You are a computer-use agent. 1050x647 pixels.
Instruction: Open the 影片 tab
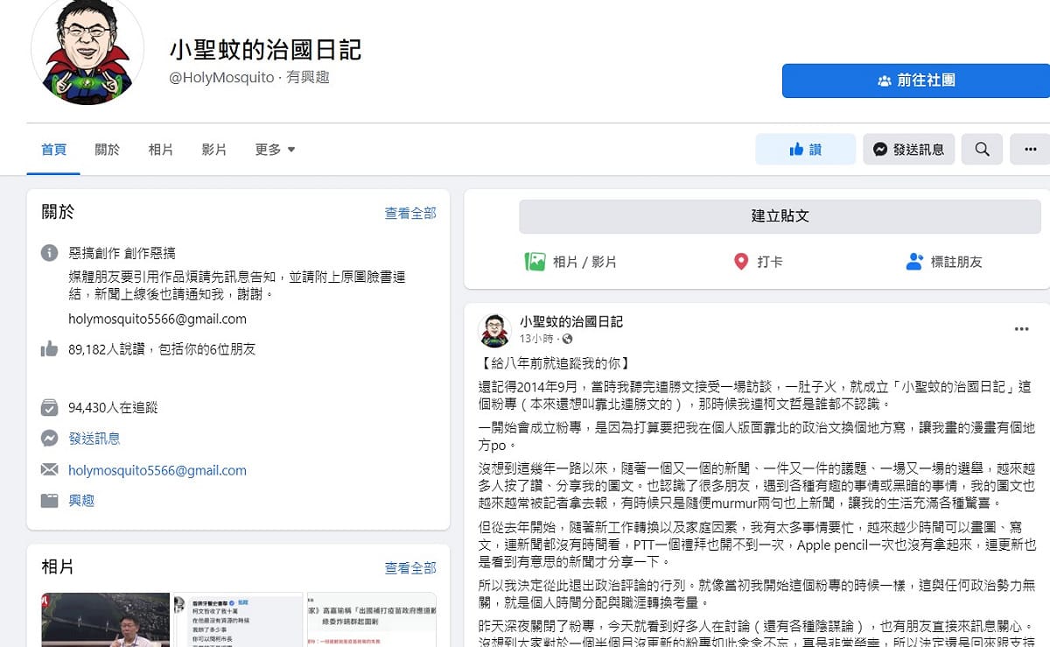pyautogui.click(x=214, y=150)
